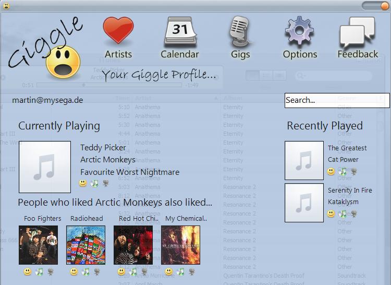Click the Artists label in navigation
391x285 pixels.
click(x=118, y=54)
